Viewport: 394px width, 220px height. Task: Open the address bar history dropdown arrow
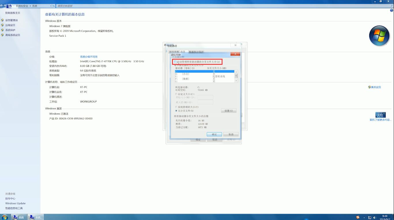[x=51, y=6]
